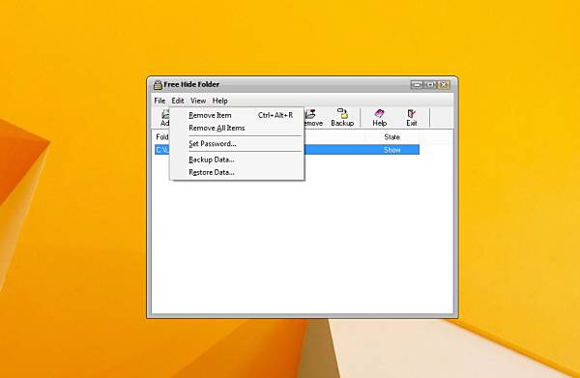Open the Help menu in menu bar

click(219, 101)
